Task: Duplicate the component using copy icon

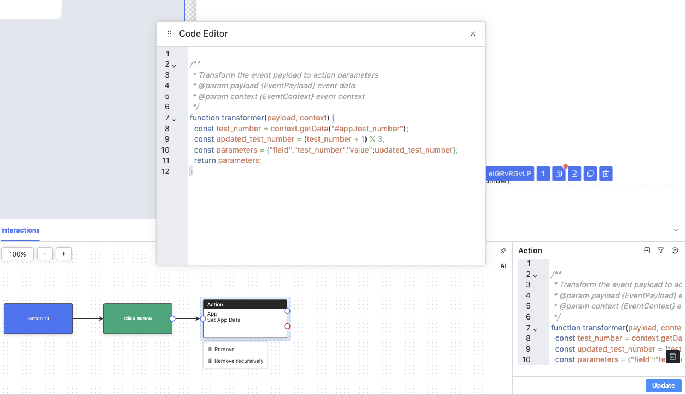Action: coord(590,174)
